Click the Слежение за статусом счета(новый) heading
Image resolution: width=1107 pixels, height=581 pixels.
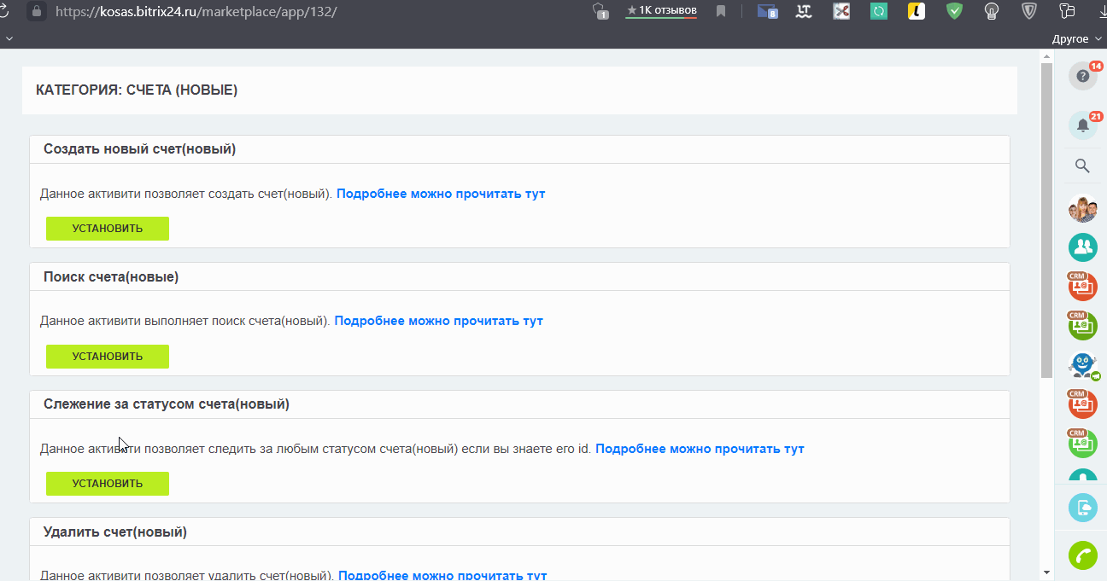click(x=167, y=404)
